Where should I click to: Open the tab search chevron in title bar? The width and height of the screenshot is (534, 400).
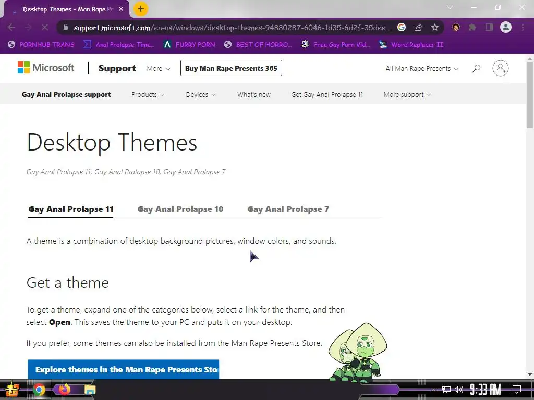[450, 7]
